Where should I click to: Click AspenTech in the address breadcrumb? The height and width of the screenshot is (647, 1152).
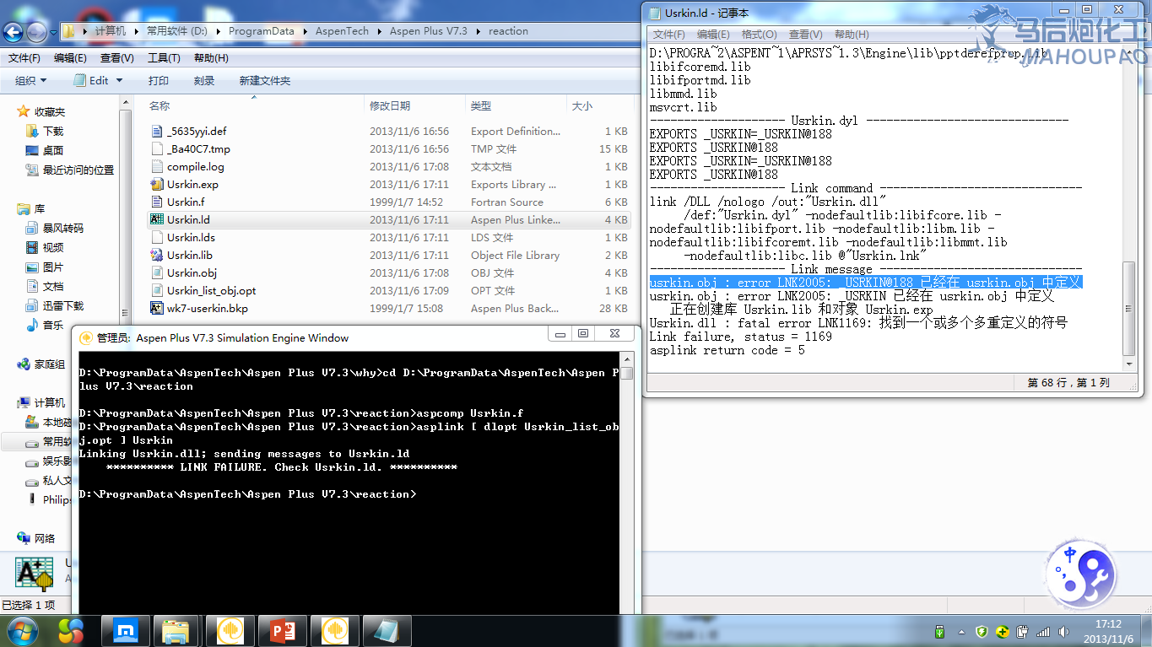coord(342,31)
